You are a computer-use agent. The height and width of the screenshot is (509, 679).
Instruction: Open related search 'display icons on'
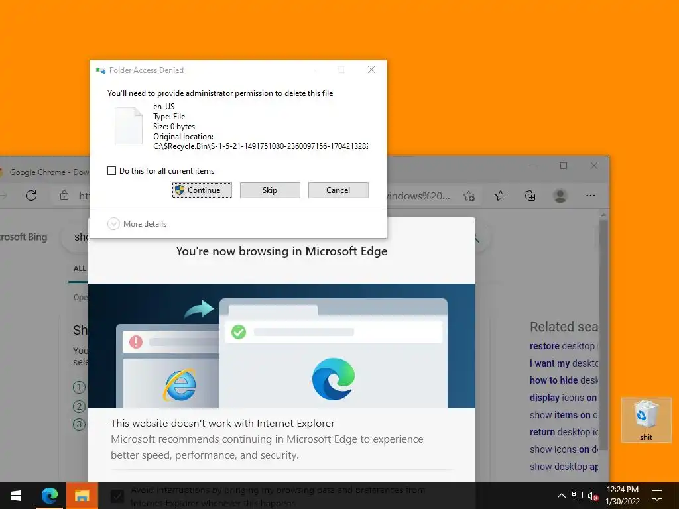tap(564, 398)
